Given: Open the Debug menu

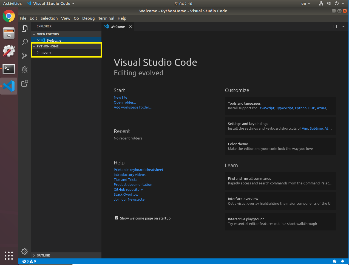Looking at the screenshot, I should pos(88,18).
